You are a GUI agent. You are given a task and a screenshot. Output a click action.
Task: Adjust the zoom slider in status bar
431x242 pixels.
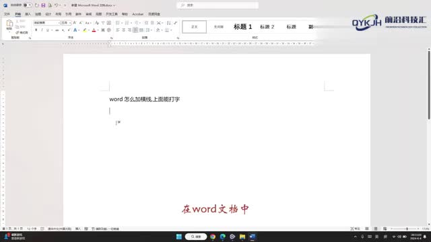point(407,229)
